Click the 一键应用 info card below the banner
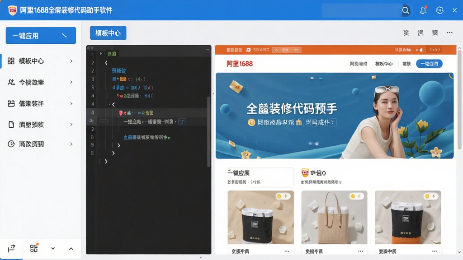This screenshot has width=463, height=260. [x=260, y=177]
